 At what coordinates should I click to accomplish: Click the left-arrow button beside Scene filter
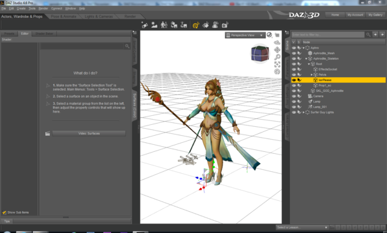coord(375,35)
